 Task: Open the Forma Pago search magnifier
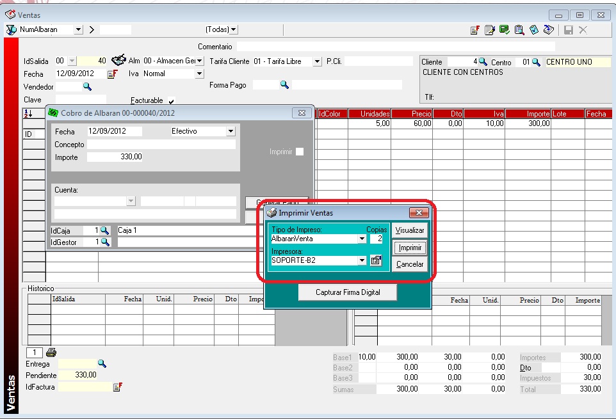(284, 84)
